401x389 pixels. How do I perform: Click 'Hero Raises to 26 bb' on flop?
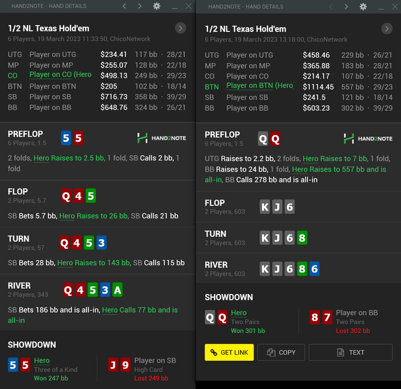(x=94, y=216)
